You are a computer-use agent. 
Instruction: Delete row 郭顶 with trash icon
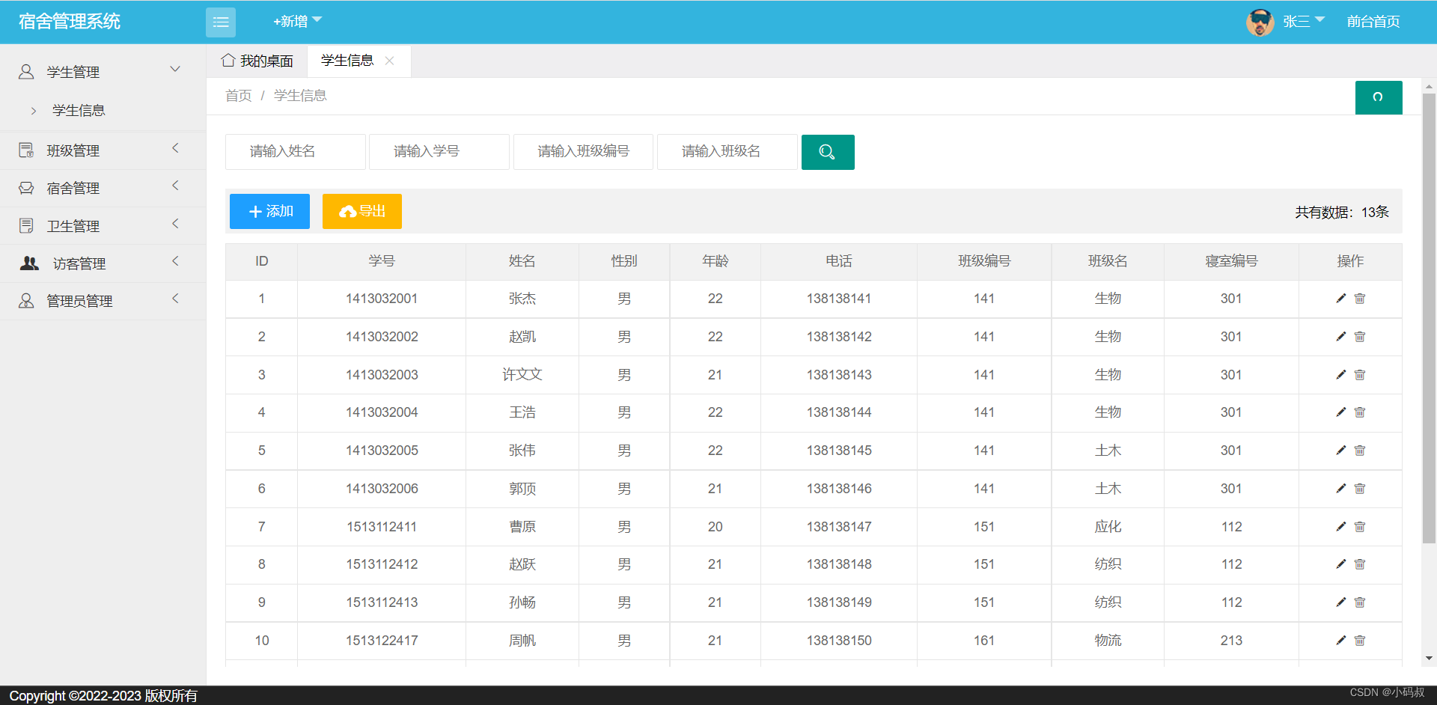tap(1360, 489)
